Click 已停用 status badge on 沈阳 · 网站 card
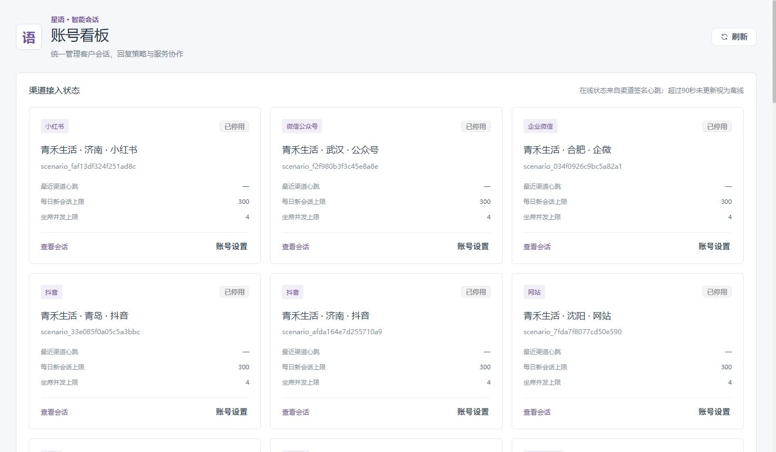776x452 pixels. [717, 292]
